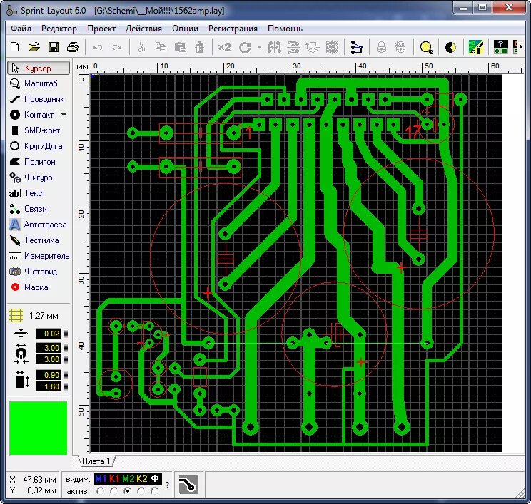This screenshot has width=531, height=504.
Task: Select the Проводник track tool
Action: (x=36, y=99)
